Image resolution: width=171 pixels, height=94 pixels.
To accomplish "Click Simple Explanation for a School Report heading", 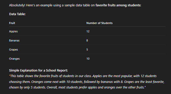I will click(x=38, y=70).
